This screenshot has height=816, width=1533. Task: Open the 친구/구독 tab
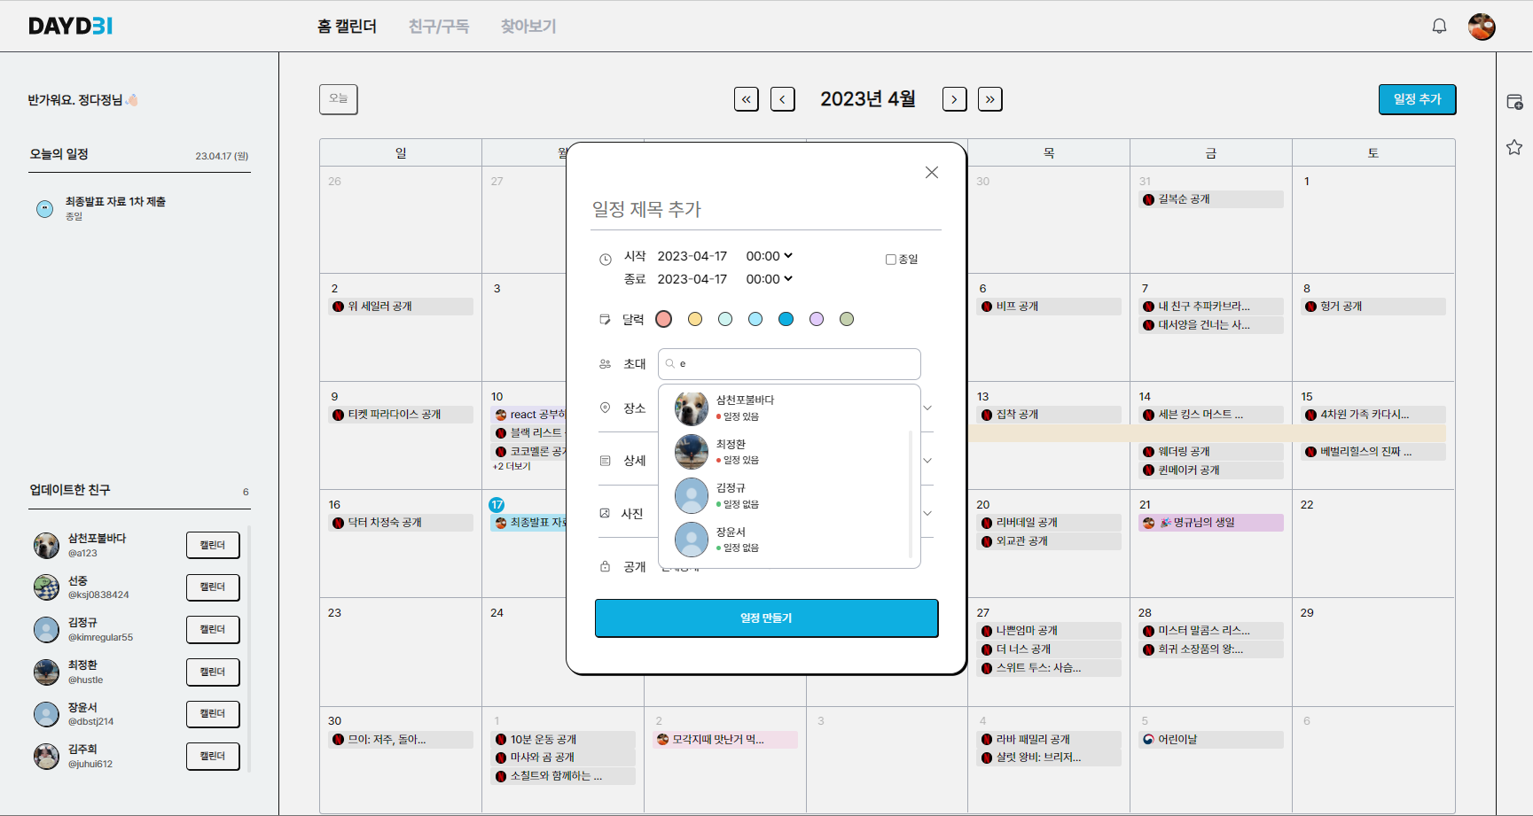[x=439, y=27]
